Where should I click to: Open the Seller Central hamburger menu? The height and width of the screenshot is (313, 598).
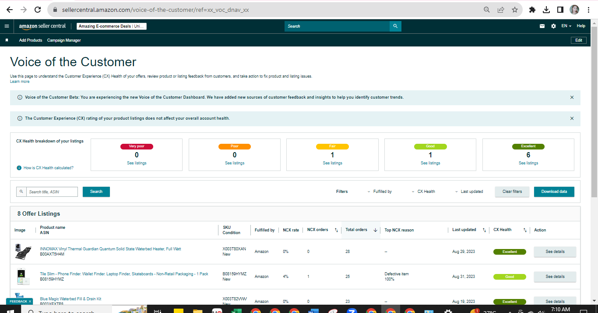(7, 26)
